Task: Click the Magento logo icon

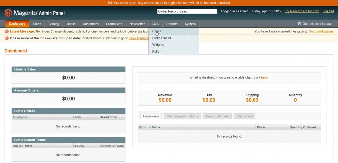Action: click(8, 13)
